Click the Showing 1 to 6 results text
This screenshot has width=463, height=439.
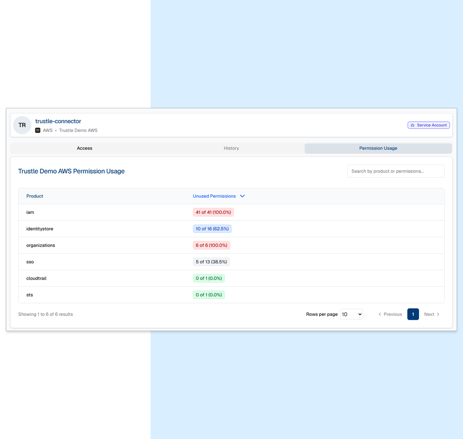click(45, 314)
